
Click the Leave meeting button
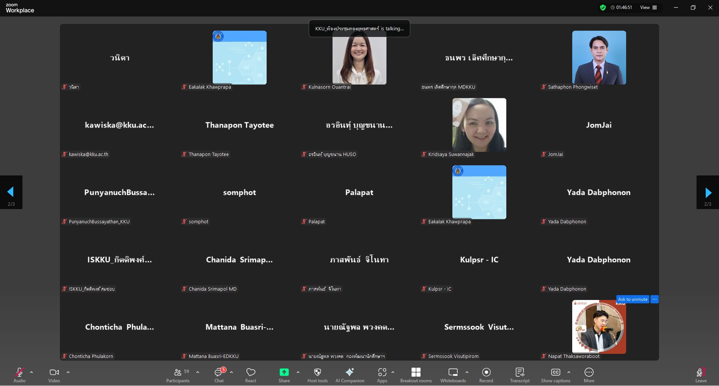(x=701, y=375)
